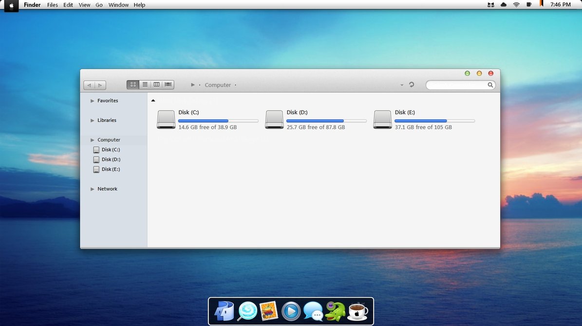Launch the blue play button media player

coord(291,311)
